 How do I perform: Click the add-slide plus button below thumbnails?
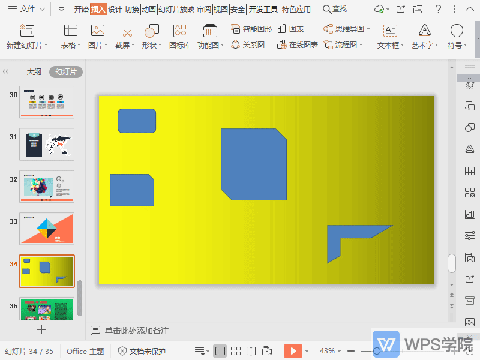41,329
